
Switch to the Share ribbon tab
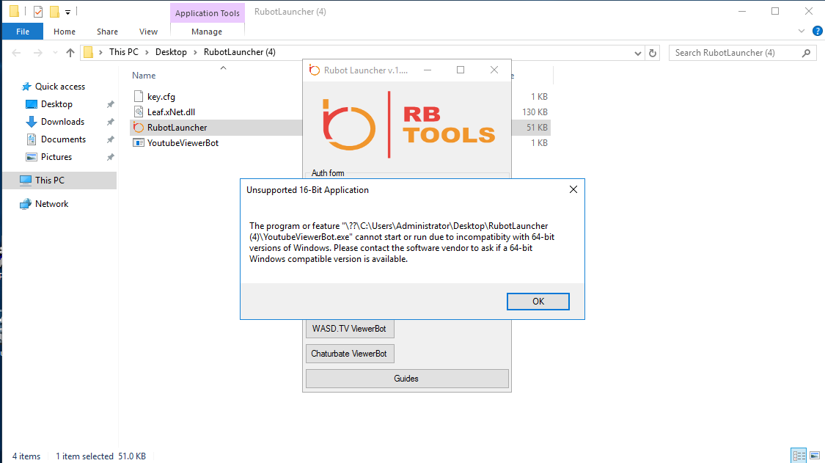107,32
